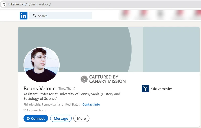Click the They/Them pronouns text
Screen dimensions: 201x128
66,89
